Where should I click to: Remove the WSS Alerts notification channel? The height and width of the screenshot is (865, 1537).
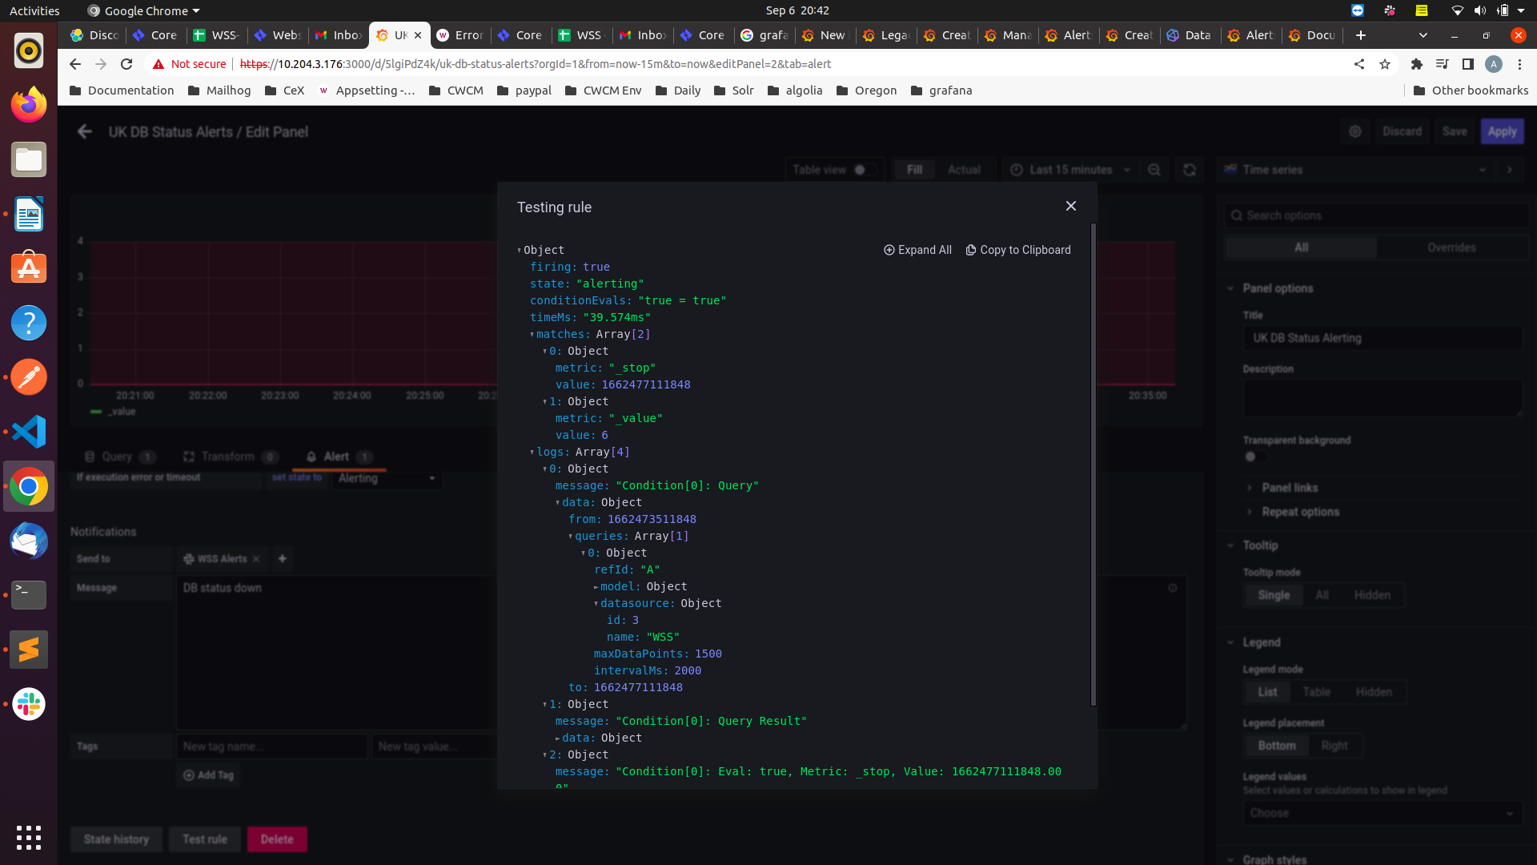[x=256, y=559]
